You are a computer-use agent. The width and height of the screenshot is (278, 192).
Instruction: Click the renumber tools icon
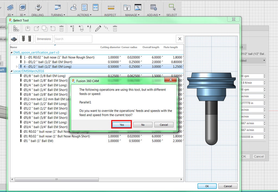click(x=106, y=28)
